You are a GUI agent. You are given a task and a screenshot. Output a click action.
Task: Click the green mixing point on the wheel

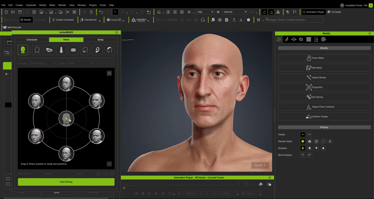[x=66, y=119]
